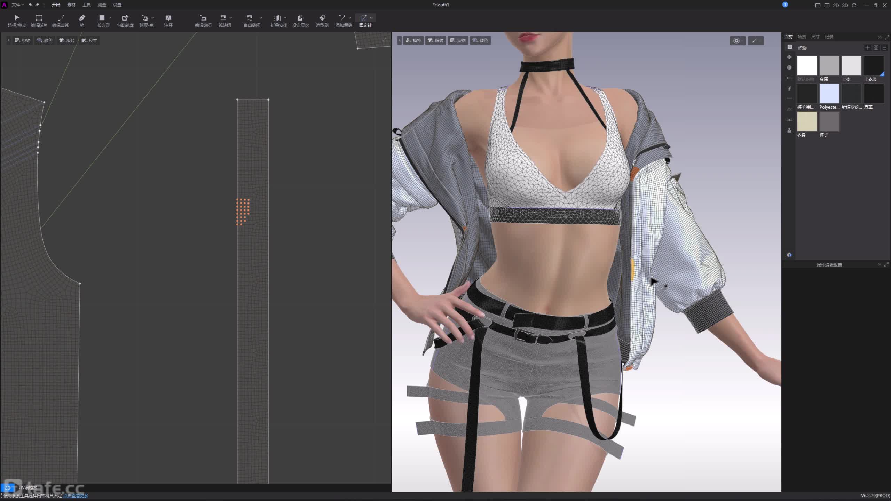Pick the 笔 pen tool
891x501 pixels.
82,21
